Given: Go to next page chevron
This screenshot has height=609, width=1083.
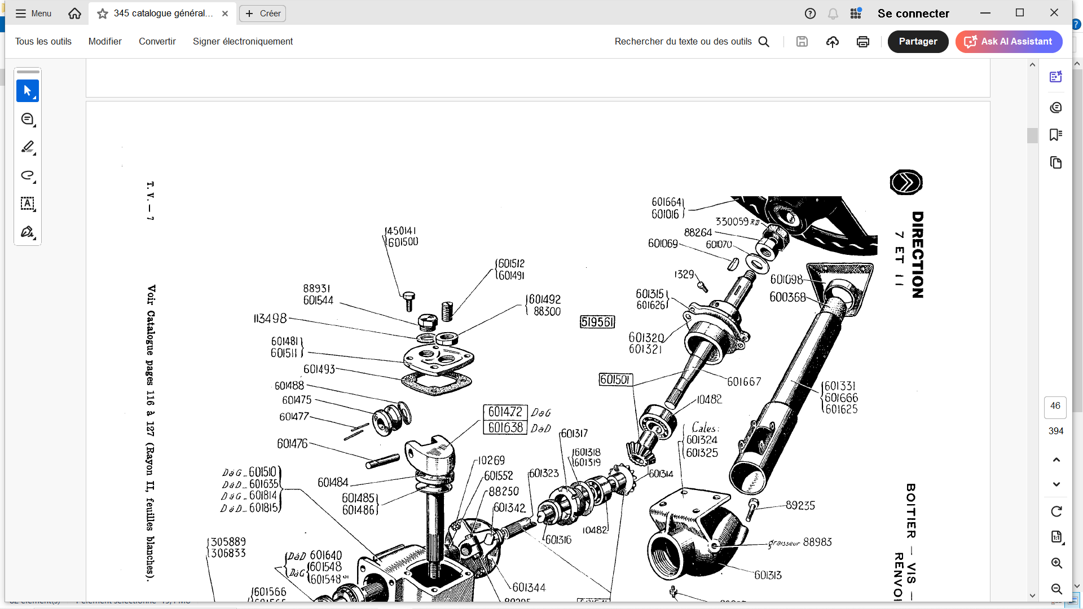Looking at the screenshot, I should (x=1056, y=484).
